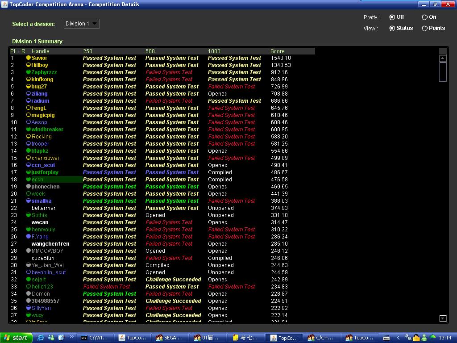
Task: Click hello123's Failed System Test on 250
Action: coord(106,286)
